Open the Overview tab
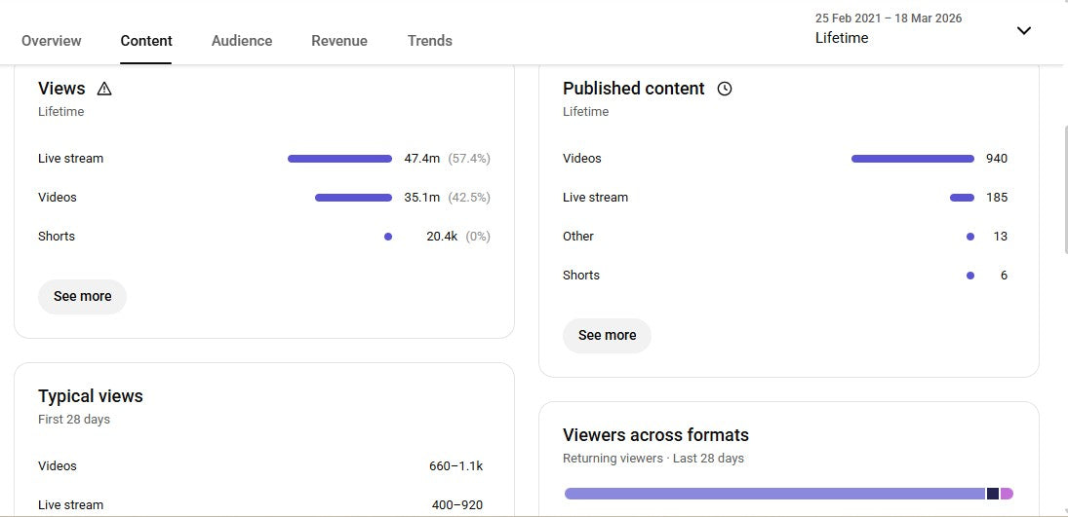The height and width of the screenshot is (517, 1068). 52,41
